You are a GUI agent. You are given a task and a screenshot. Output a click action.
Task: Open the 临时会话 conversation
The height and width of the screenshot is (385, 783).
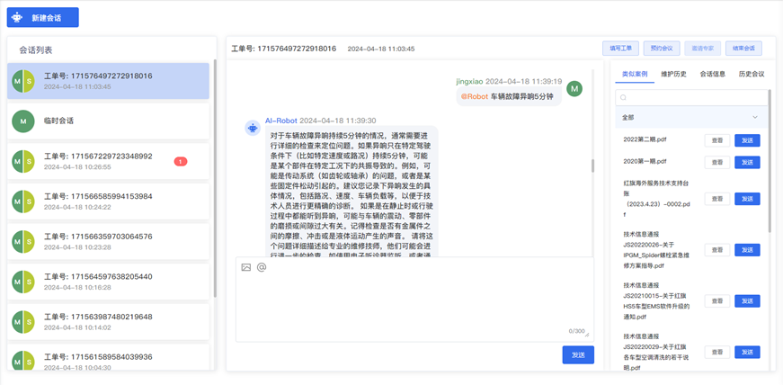108,121
